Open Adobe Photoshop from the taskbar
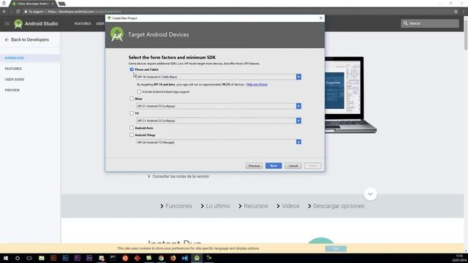Screen dimensions: 468x263 (x=65, y=258)
